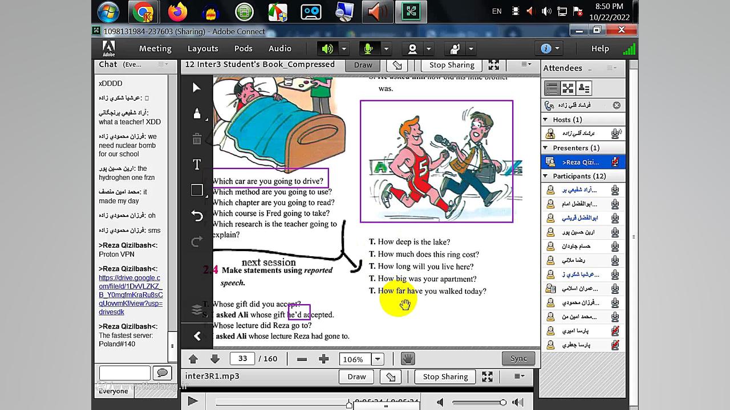The height and width of the screenshot is (410, 730).
Task: Click the redo arrow in whiteboard toolbar
Action: click(x=197, y=242)
